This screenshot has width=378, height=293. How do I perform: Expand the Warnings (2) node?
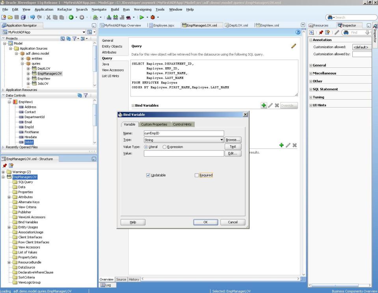[3, 172]
